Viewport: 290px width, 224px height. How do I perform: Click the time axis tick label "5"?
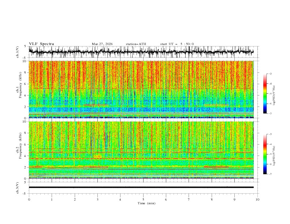(143, 199)
